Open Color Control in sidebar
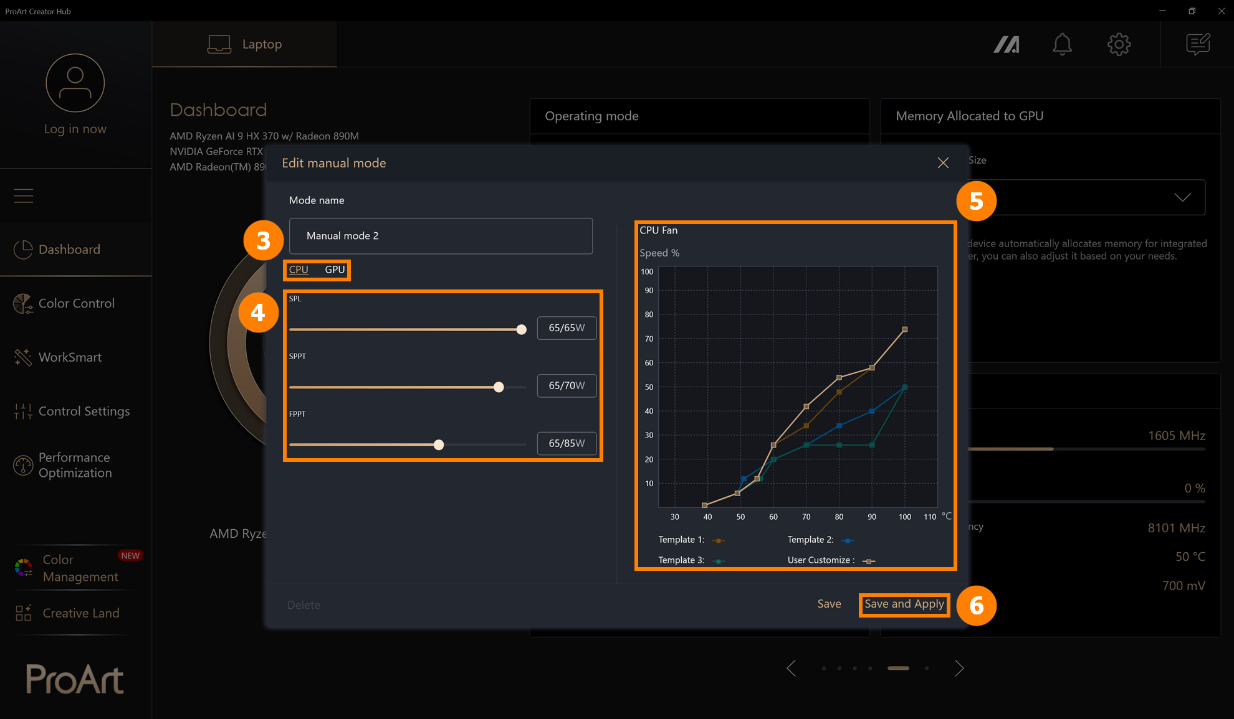Image resolution: width=1234 pixels, height=719 pixels. point(76,304)
